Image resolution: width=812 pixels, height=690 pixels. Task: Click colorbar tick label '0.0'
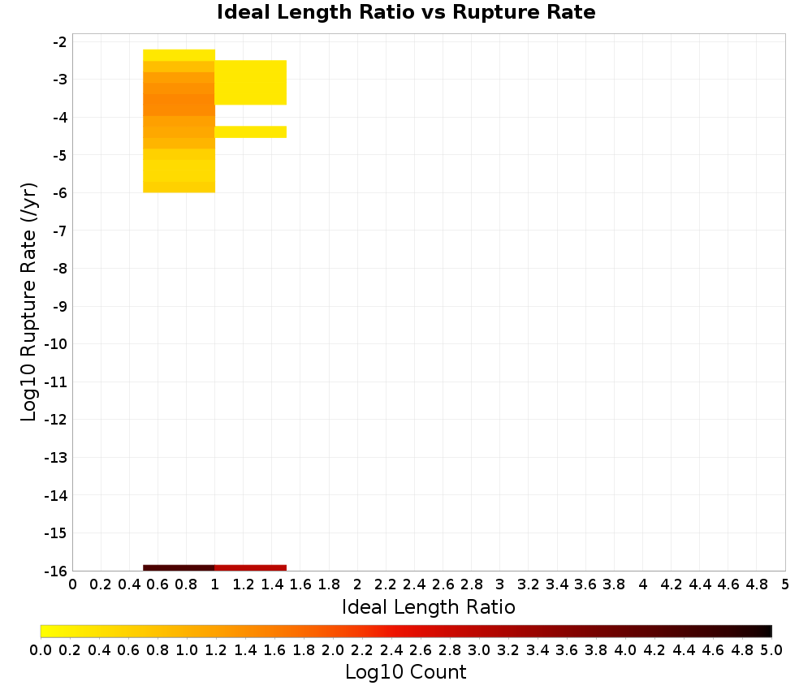41,649
